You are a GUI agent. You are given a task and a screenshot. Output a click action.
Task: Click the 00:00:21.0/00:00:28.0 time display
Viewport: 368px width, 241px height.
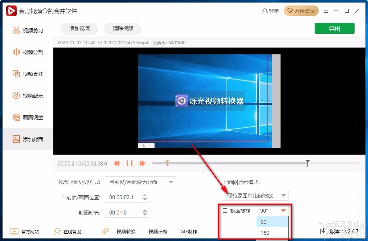click(x=82, y=164)
